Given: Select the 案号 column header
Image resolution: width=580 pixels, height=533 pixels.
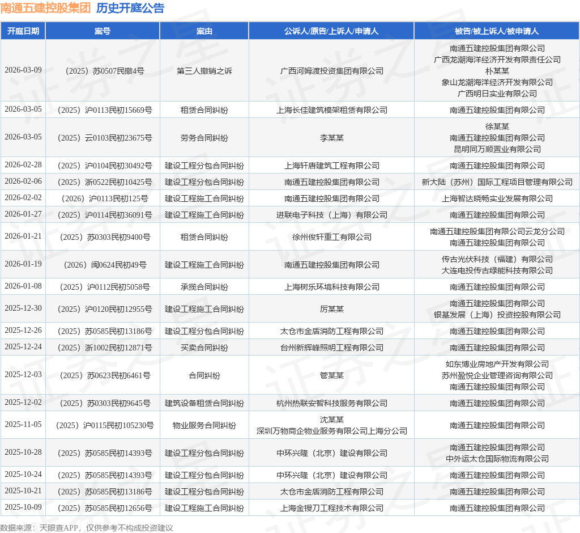Looking at the screenshot, I should (x=103, y=31).
